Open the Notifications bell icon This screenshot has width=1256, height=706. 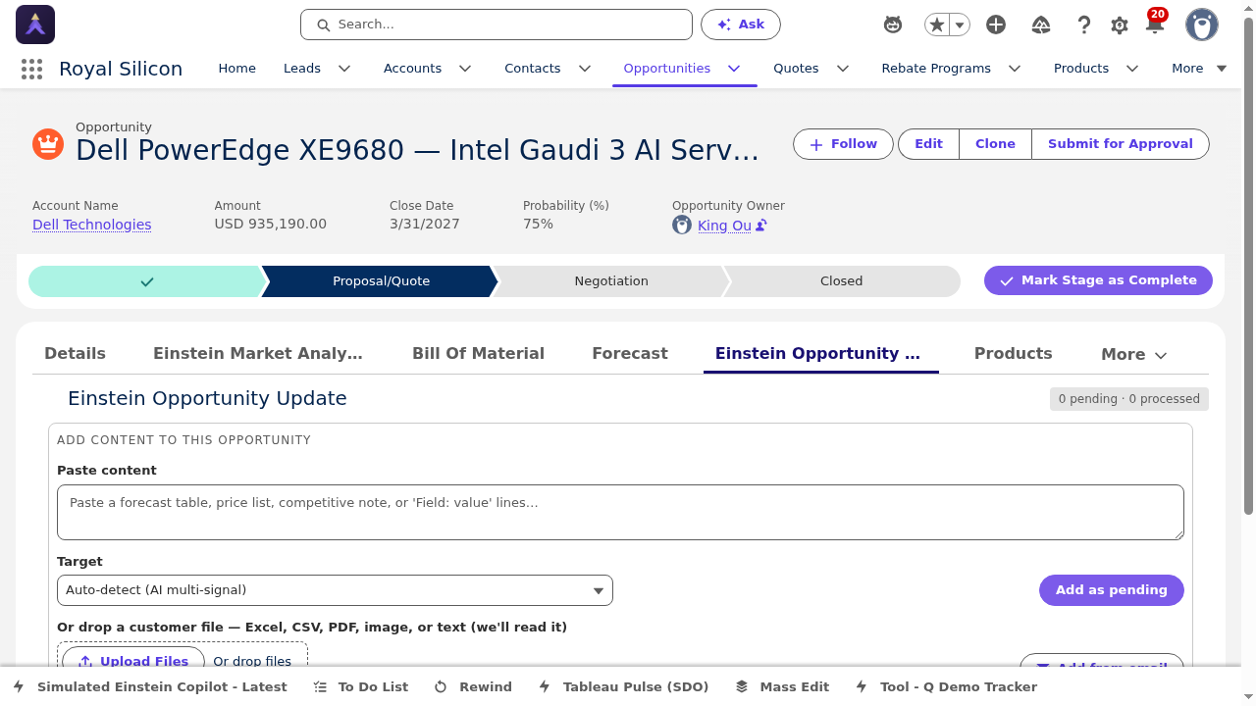coord(1155,25)
